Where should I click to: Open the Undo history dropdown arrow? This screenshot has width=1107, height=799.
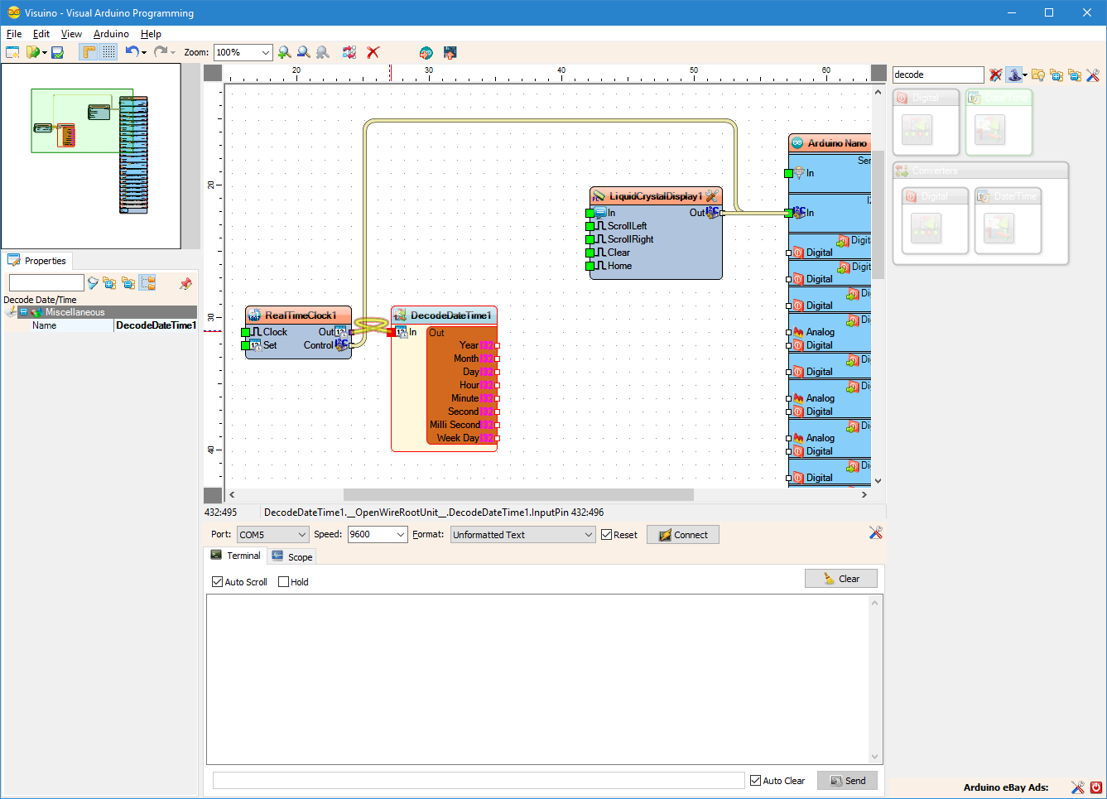click(x=144, y=53)
